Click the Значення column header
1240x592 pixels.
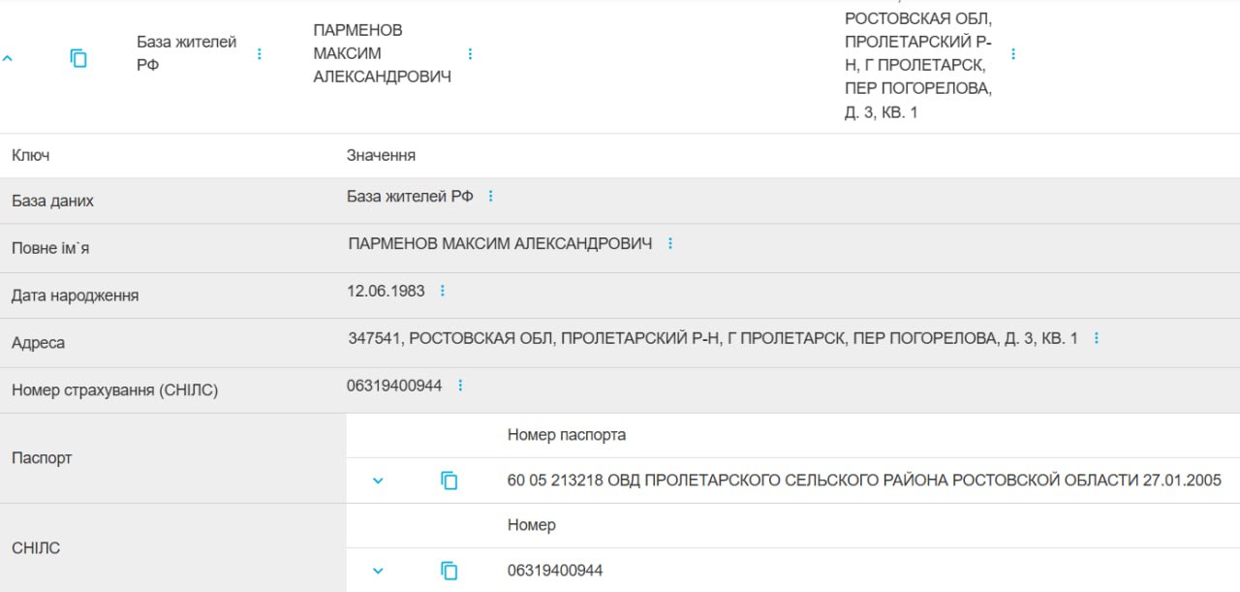[381, 155]
